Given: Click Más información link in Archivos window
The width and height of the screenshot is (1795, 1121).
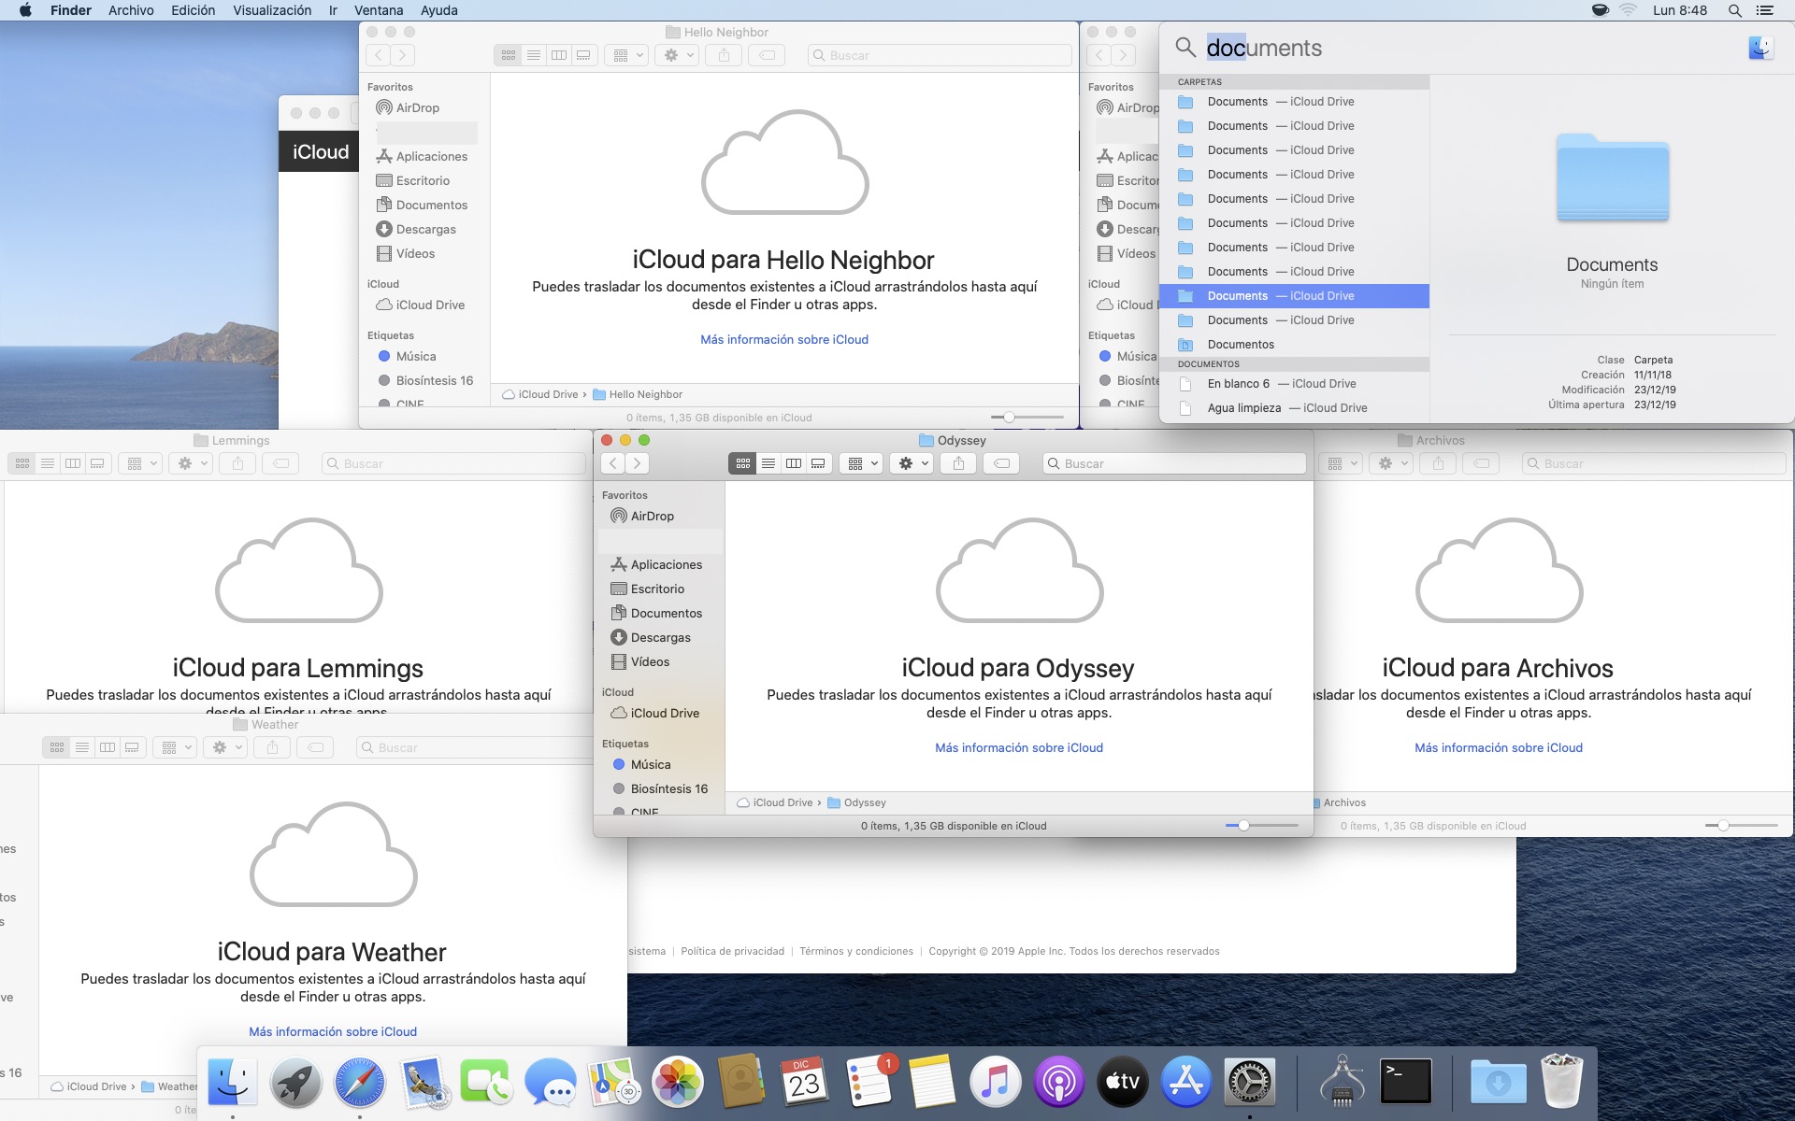Looking at the screenshot, I should (x=1499, y=747).
